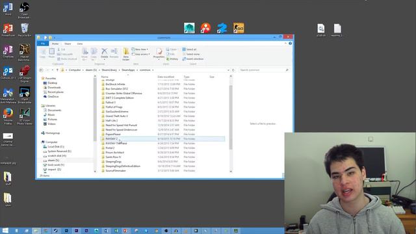Open Desktop under Favorites
416x234 pixels.
click(x=52, y=83)
